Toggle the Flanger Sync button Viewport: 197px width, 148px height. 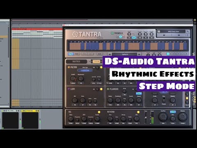point(139,93)
